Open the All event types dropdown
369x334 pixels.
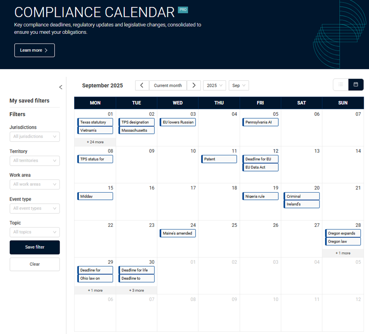point(35,208)
